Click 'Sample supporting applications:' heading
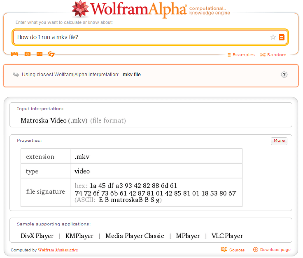This screenshot has height=258, width=303. (54, 224)
